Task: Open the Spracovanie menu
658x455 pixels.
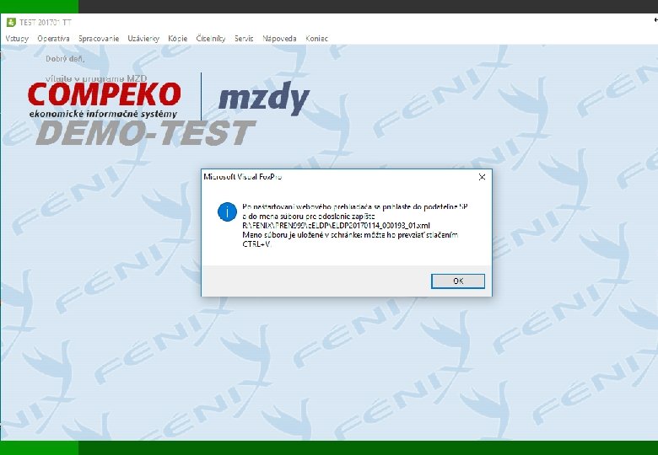Action: [x=99, y=39]
